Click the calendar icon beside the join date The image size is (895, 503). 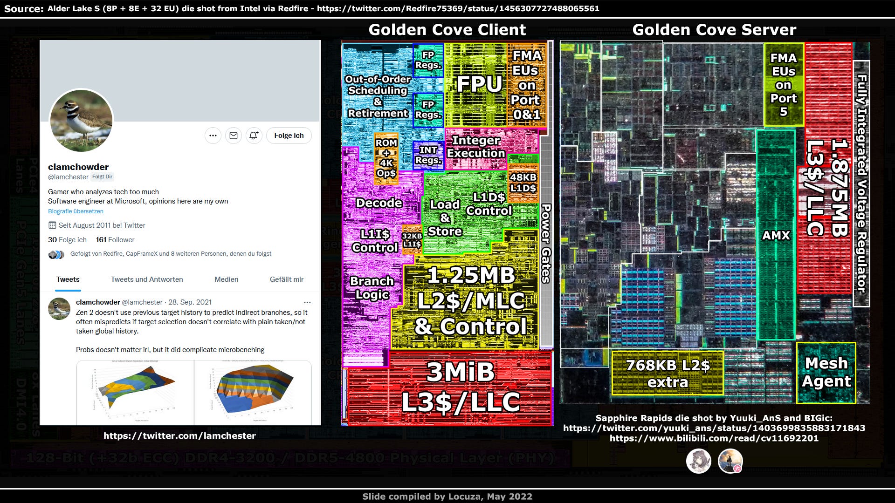[52, 225]
